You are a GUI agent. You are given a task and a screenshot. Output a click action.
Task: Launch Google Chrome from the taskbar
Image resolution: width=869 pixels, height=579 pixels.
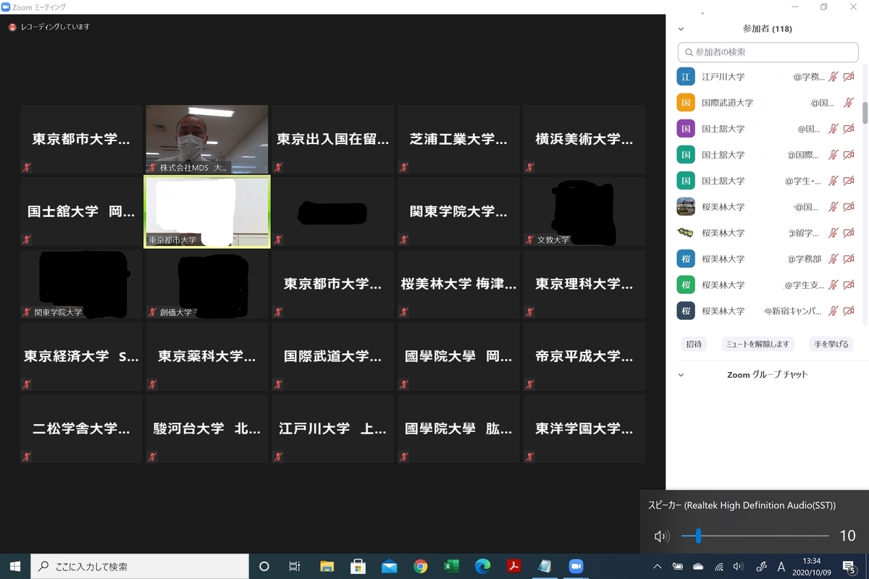421,566
